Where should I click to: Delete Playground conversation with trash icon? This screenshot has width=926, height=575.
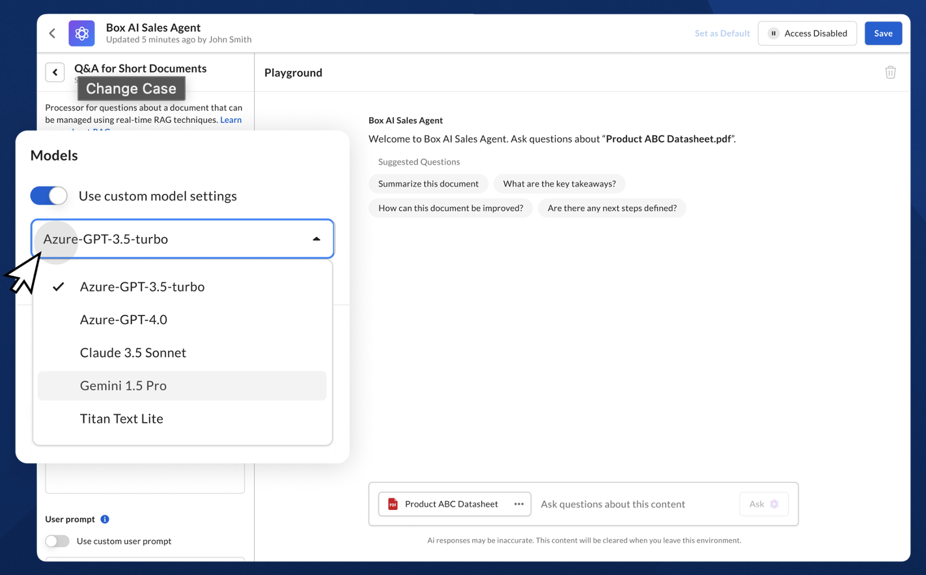point(890,72)
